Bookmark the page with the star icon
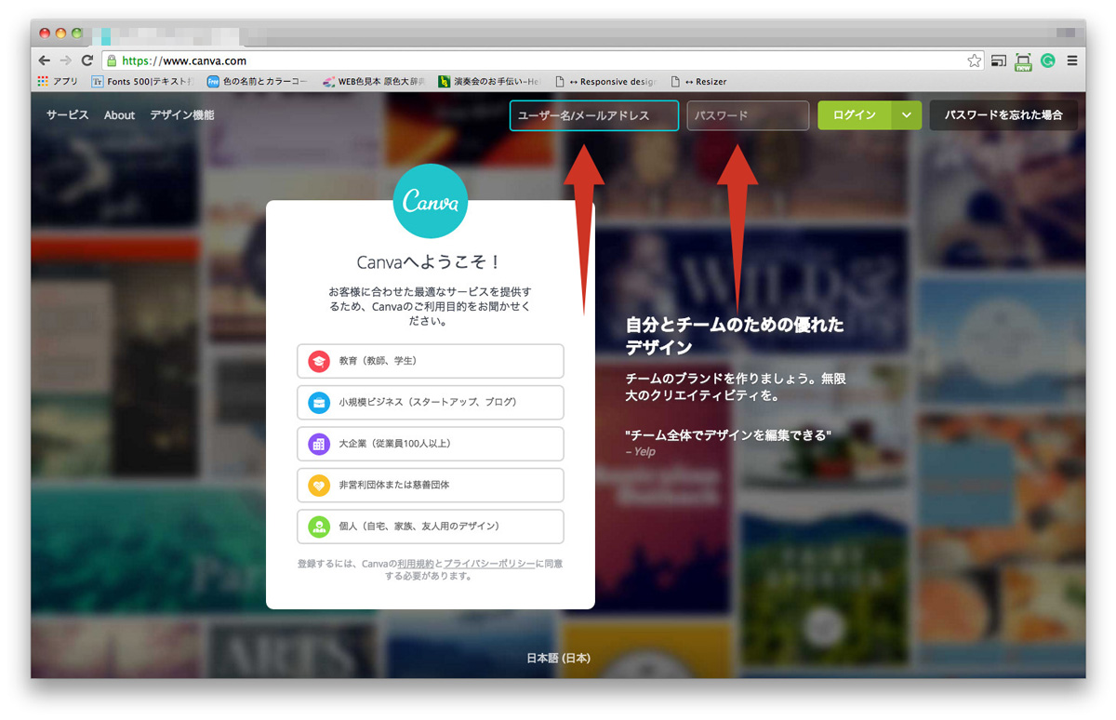The image size is (1116, 720). [x=974, y=60]
